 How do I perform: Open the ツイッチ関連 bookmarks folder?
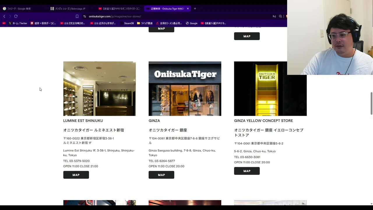tap(145, 23)
